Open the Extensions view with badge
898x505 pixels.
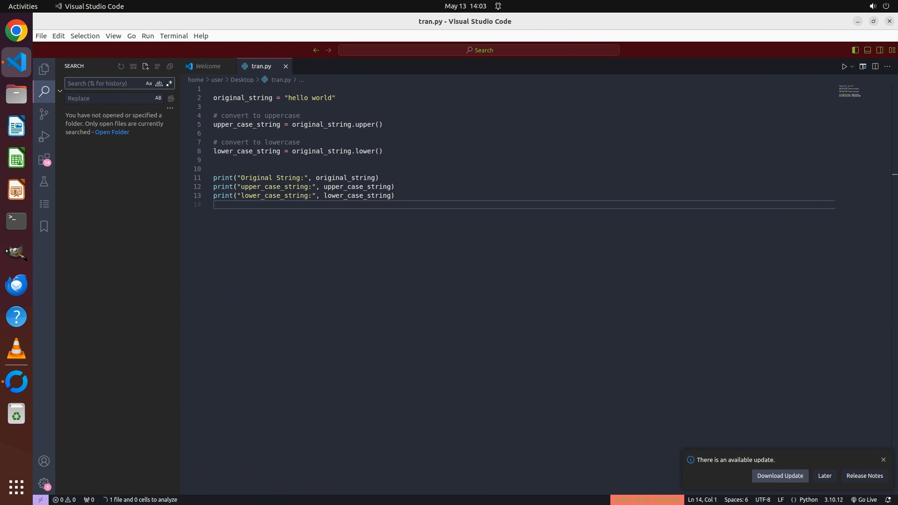pos(44,159)
